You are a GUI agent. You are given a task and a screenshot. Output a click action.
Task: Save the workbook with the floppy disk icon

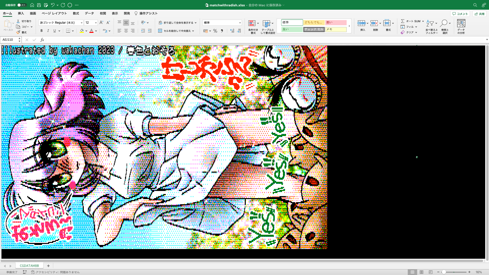pos(39,5)
